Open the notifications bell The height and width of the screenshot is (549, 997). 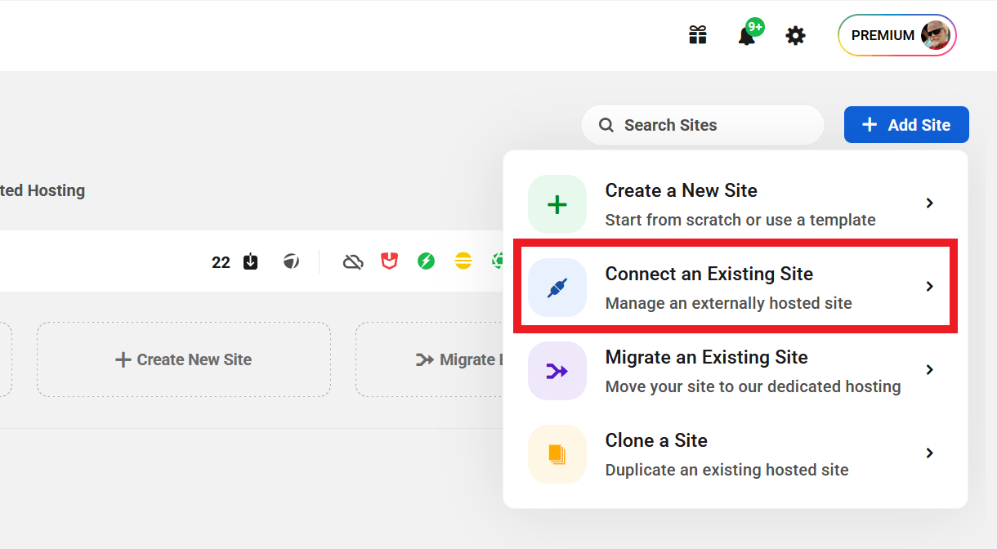click(x=746, y=36)
